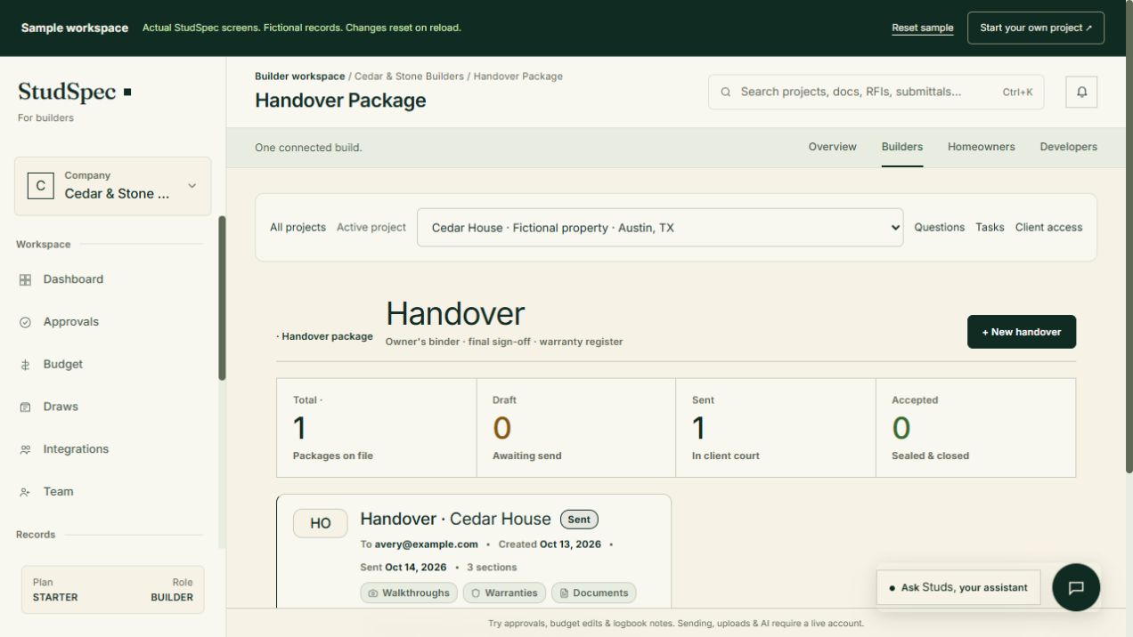The height and width of the screenshot is (637, 1133).
Task: Open the Handover · Cedar House card title
Action: 455,519
